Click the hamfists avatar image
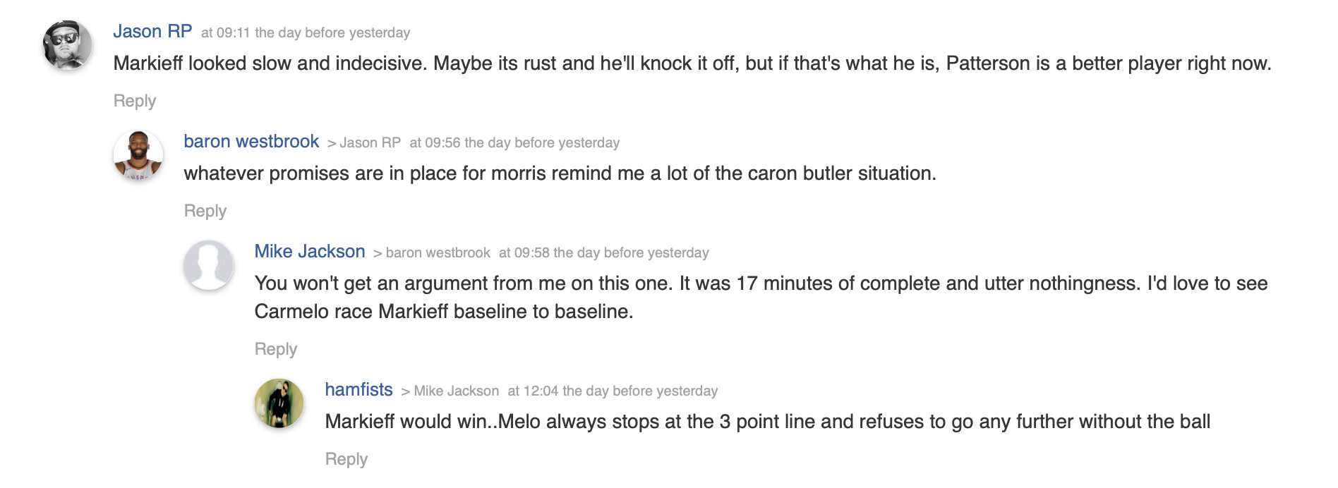1338x488 pixels. [279, 403]
